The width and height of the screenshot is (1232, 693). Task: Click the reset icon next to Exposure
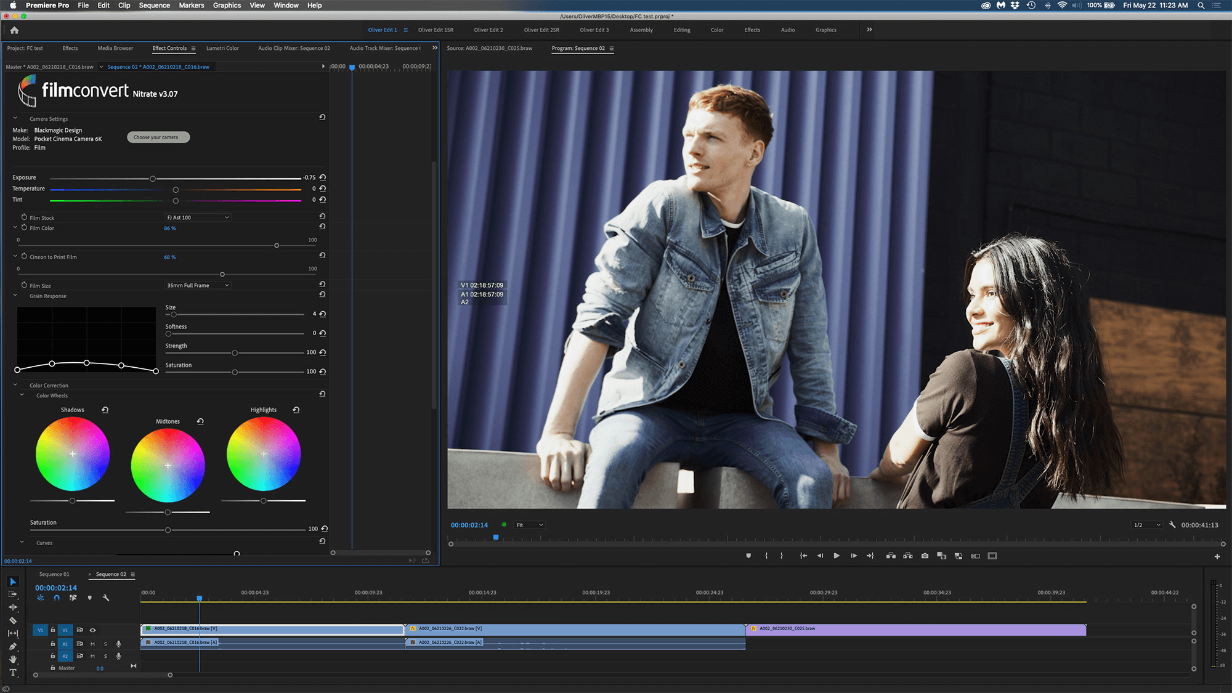tap(322, 177)
